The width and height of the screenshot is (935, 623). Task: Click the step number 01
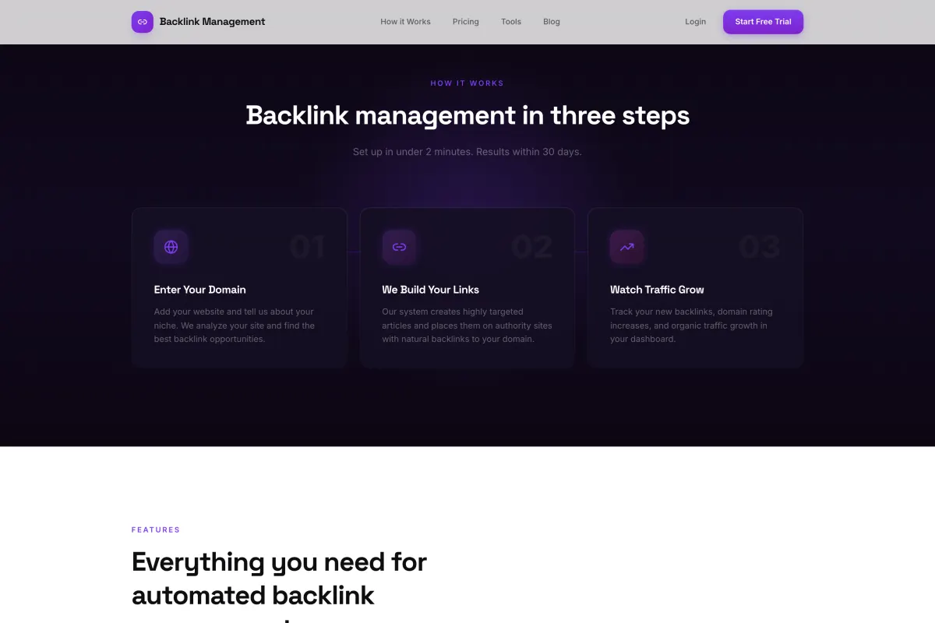pyautogui.click(x=307, y=248)
